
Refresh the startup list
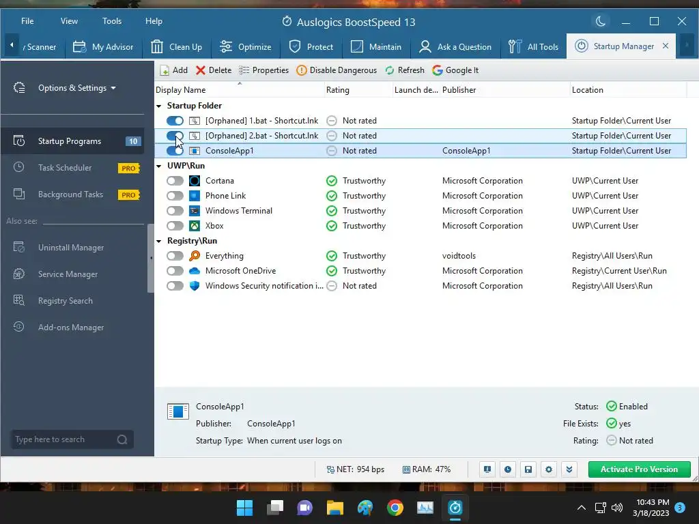(x=405, y=70)
